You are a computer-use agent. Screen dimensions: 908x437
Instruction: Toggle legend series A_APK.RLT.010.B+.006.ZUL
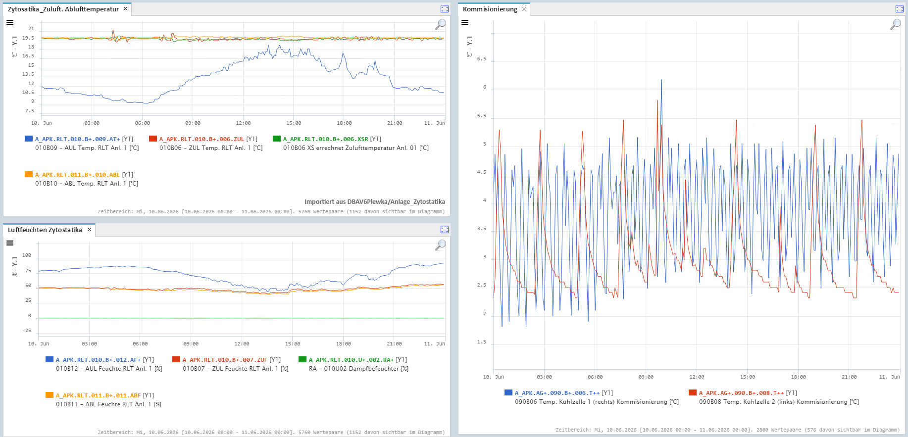(x=202, y=139)
